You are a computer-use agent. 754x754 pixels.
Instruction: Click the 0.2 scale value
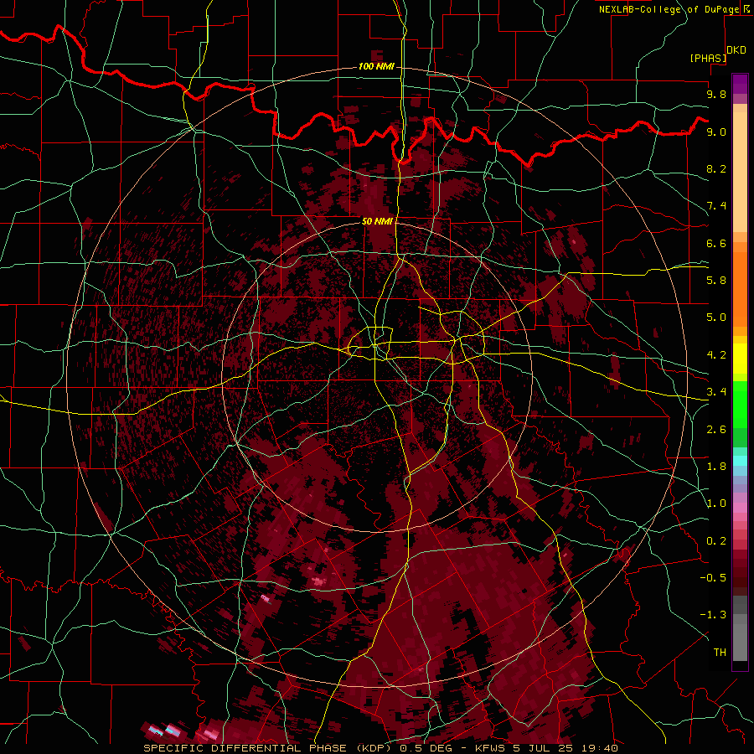(716, 541)
